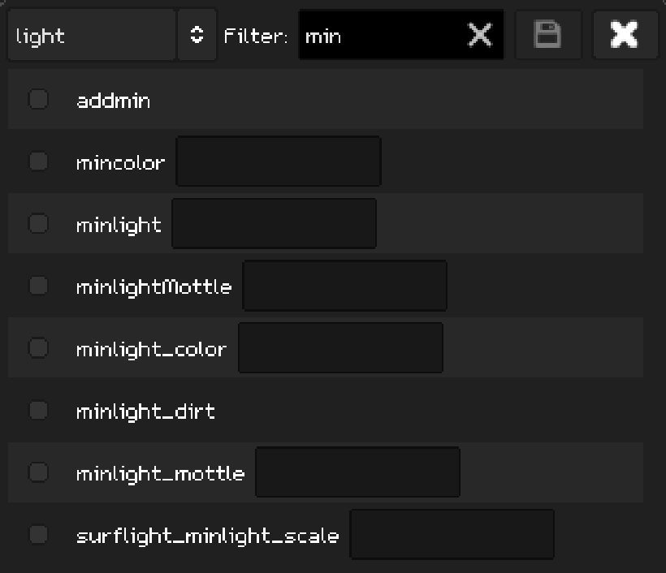Enable minlightMottle checkbox
Viewport: 666px width, 573px height.
point(38,286)
